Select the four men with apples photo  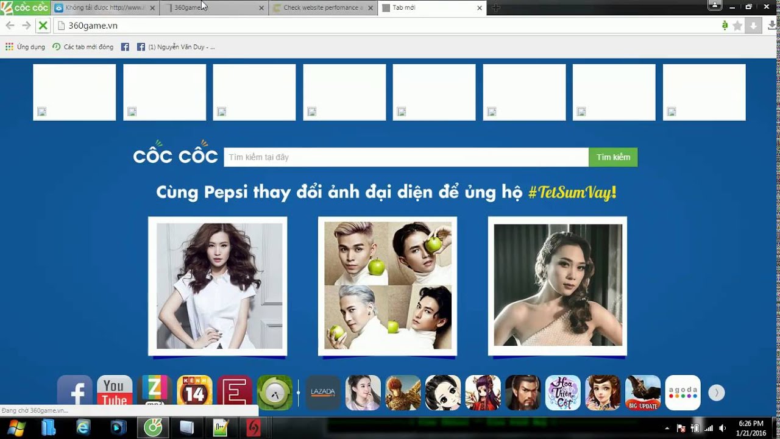[x=388, y=286]
